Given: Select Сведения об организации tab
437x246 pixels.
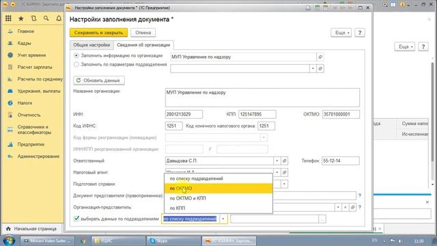Looking at the screenshot, I should [143, 45].
